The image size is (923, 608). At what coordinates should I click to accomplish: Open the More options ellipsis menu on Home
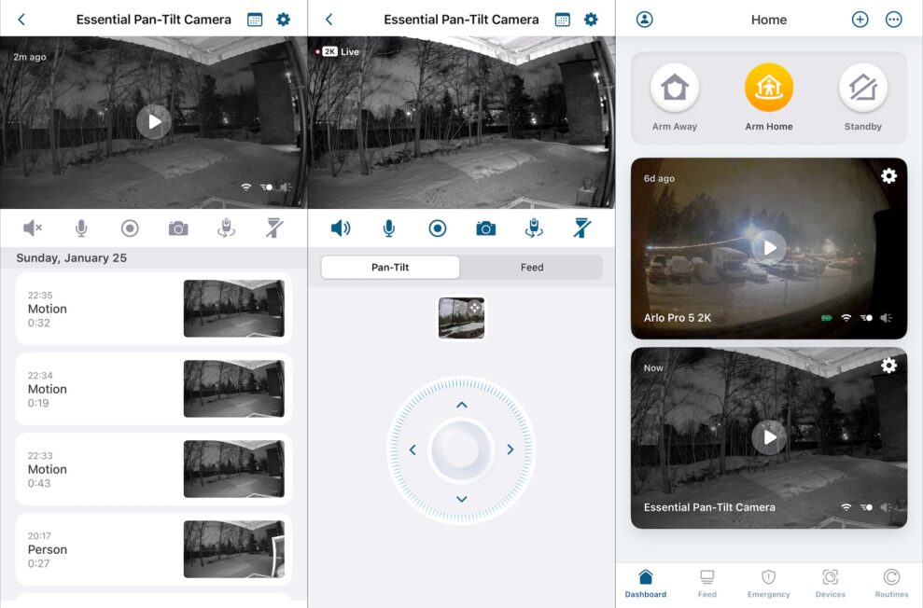coord(893,19)
